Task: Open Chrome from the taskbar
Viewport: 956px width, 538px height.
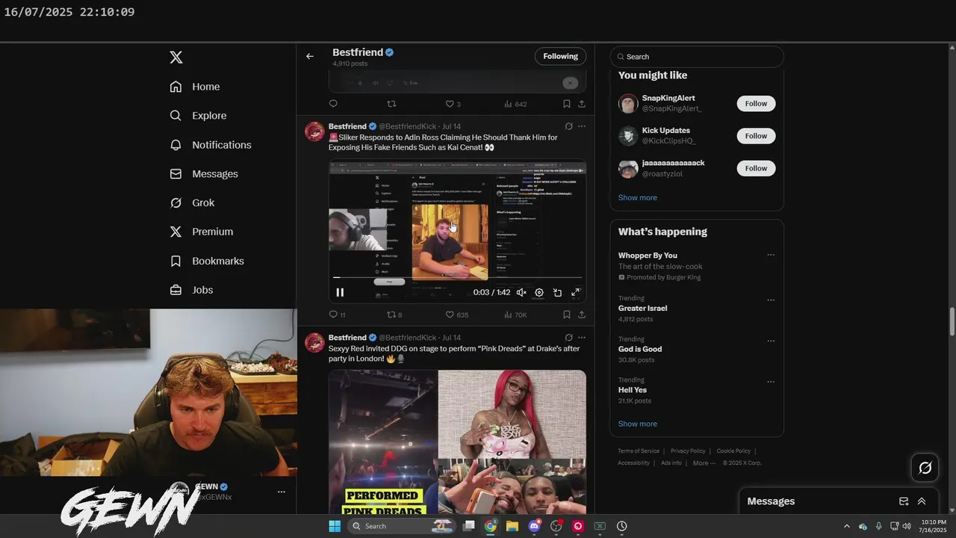Action: (x=491, y=526)
